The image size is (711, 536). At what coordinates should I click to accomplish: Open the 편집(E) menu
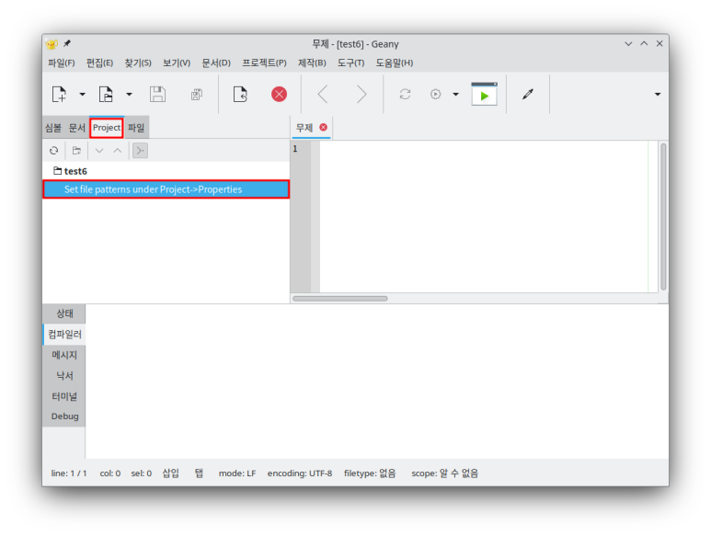click(99, 63)
